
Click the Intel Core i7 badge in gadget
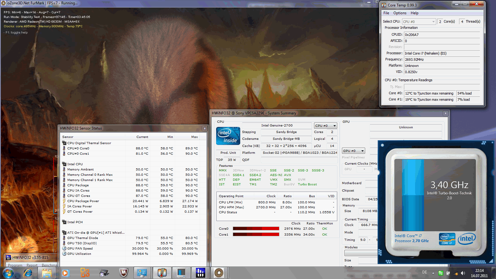447,239
